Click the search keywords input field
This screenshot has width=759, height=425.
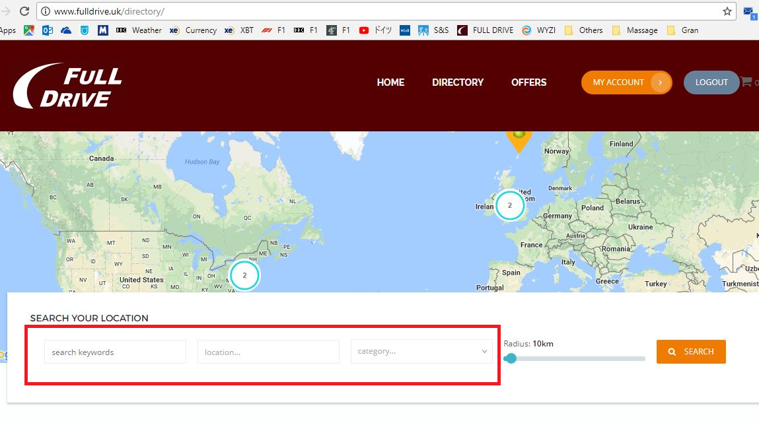click(x=115, y=352)
